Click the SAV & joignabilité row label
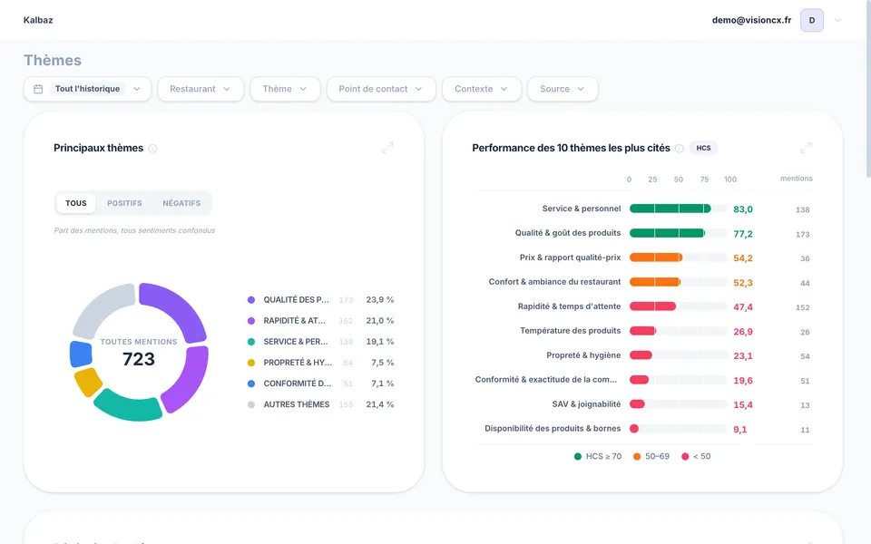 coord(586,404)
